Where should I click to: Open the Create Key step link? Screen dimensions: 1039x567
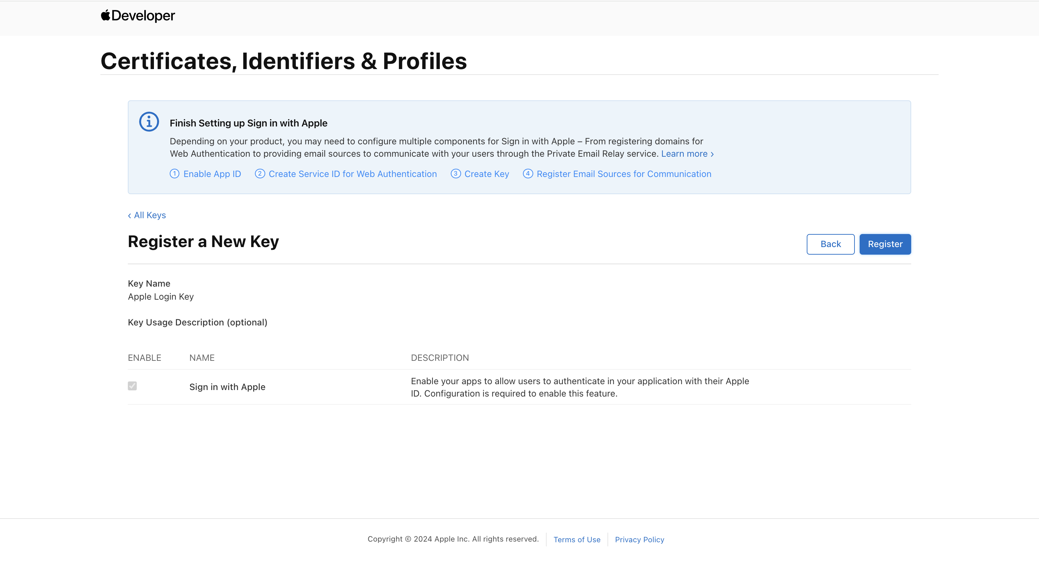487,174
